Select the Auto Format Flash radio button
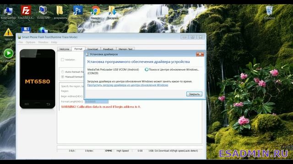 [x=63, y=72]
